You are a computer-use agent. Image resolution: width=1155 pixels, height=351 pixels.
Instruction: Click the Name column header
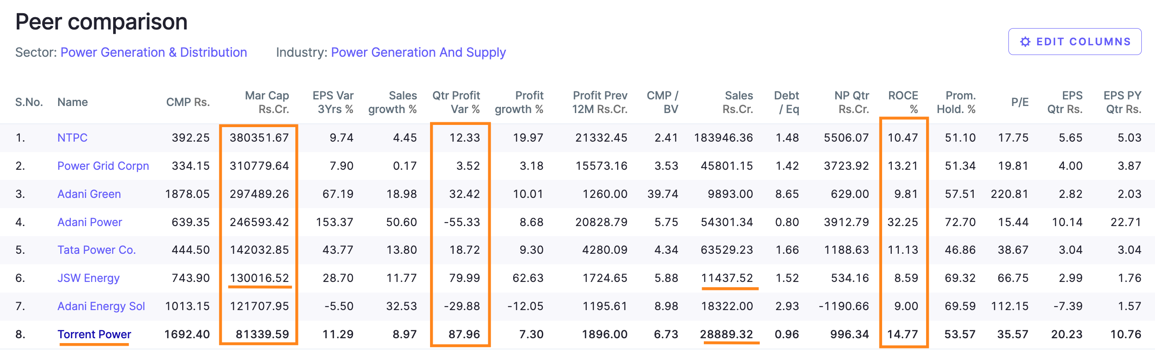[73, 102]
